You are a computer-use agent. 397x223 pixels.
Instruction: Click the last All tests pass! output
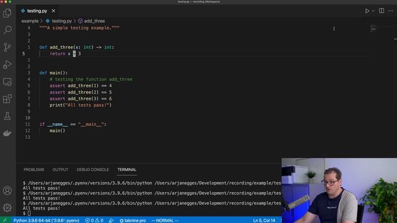coord(42,208)
